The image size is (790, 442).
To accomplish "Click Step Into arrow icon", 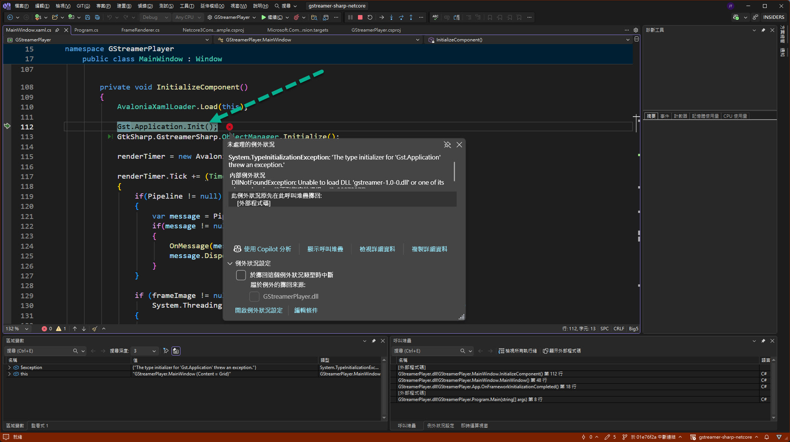I will [391, 17].
